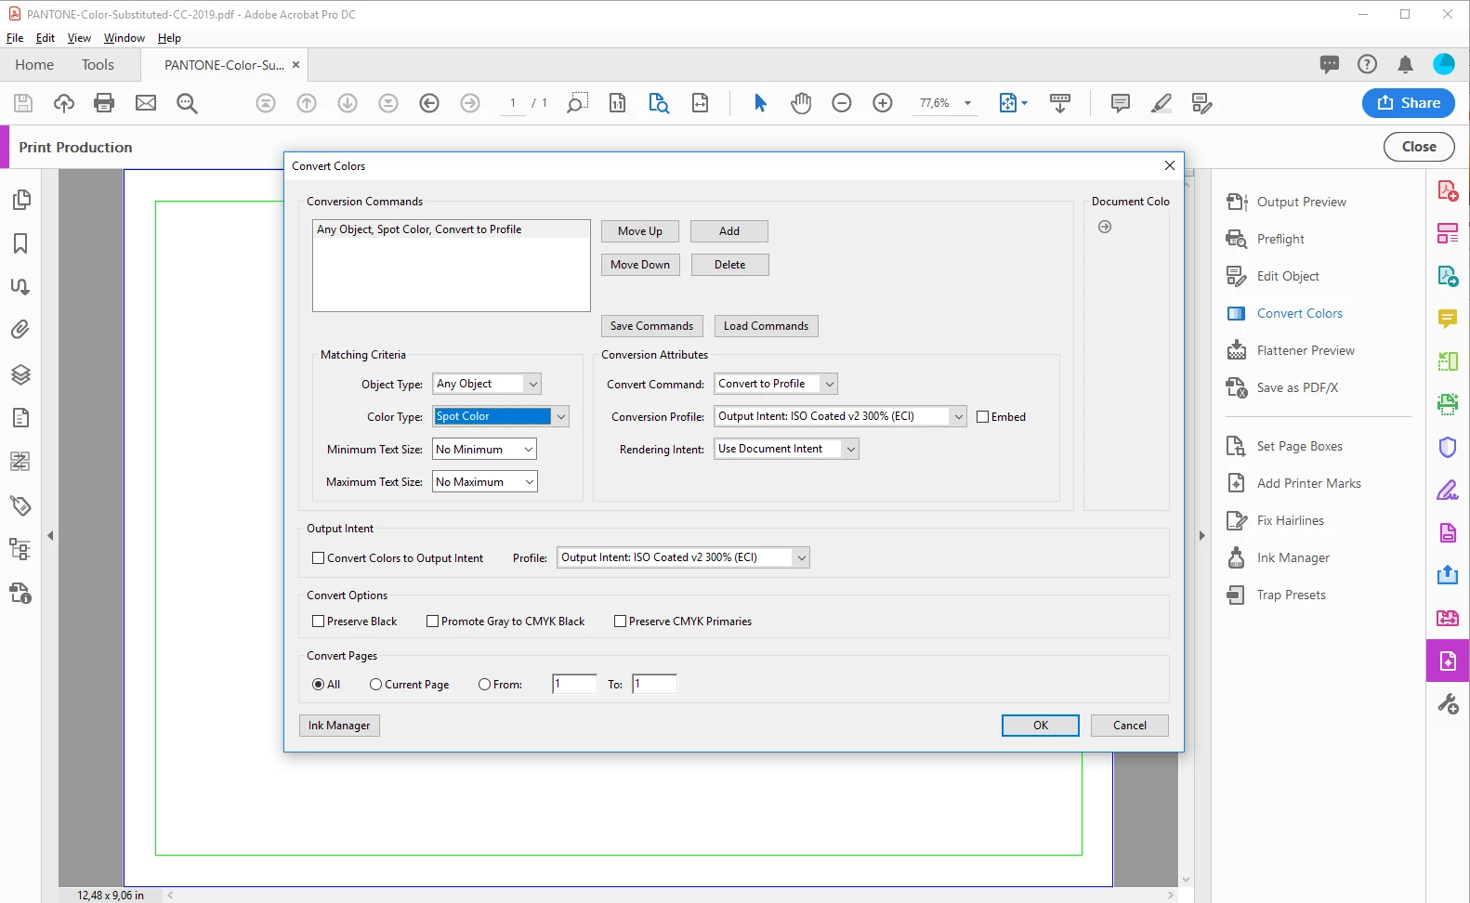Click the Find text magnifier icon
Viewport: 1470px width, 903px height.
pos(187,103)
